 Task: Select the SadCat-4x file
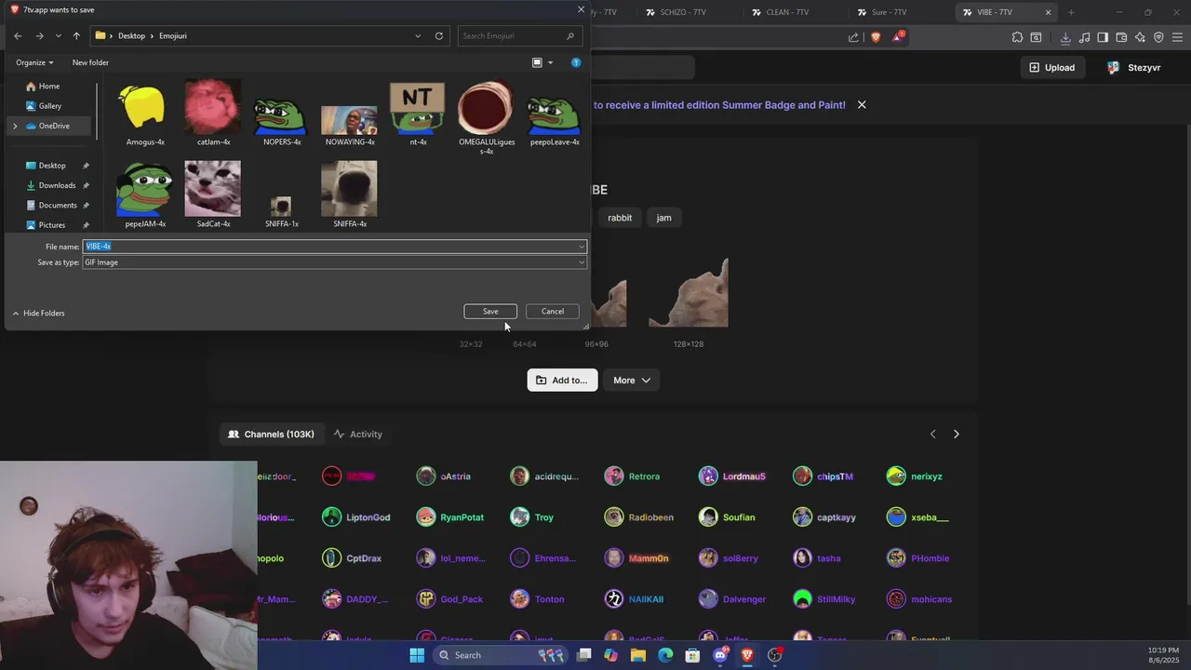pos(213,194)
